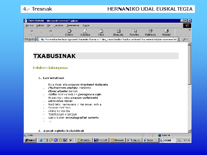Click item 2 Aipuak egiteko baliabideak
The height and width of the screenshot is (155, 207).
coord(64,131)
